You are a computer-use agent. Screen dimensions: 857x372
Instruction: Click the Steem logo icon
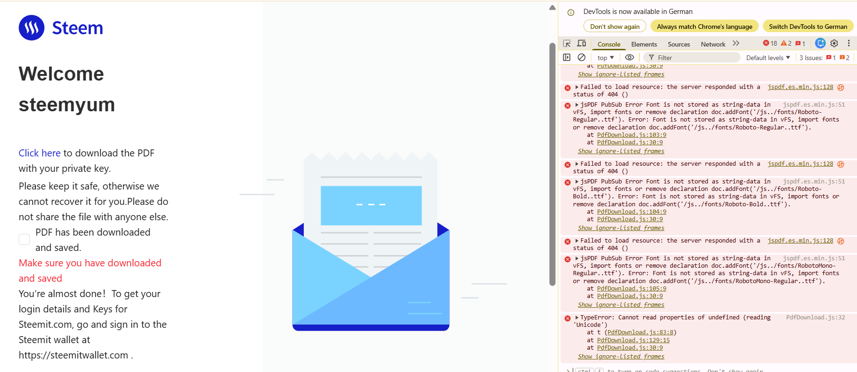32,28
